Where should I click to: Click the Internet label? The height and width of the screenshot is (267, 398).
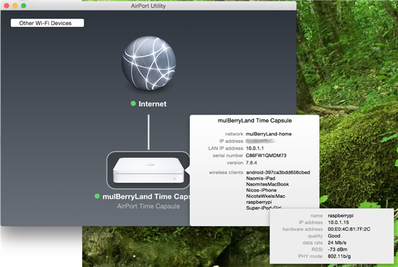153,104
